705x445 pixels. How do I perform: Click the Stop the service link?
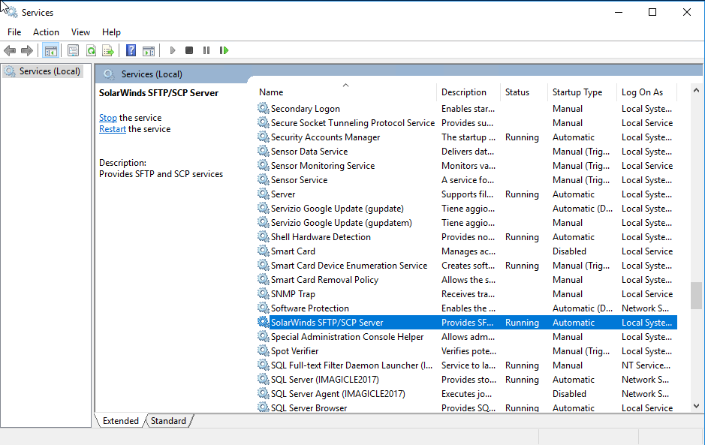click(108, 118)
